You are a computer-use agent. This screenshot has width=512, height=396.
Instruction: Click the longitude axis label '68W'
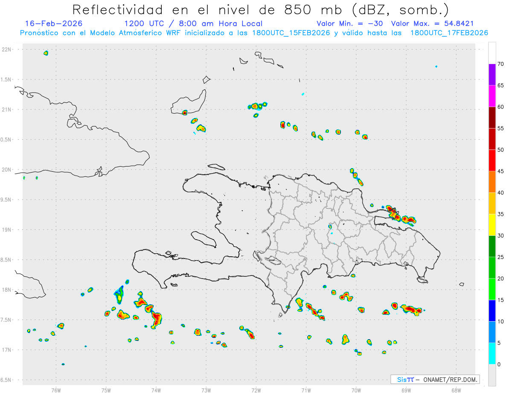pos(456,390)
